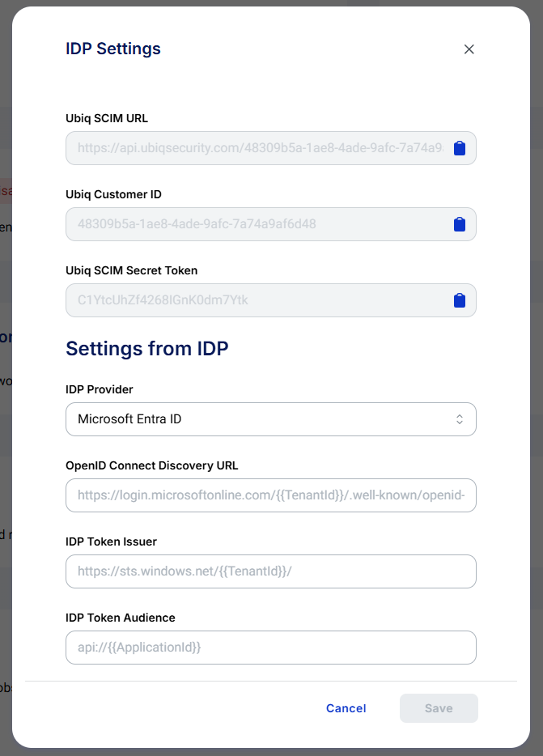Click the Save button
Screen dimensions: 543x756
click(x=439, y=708)
